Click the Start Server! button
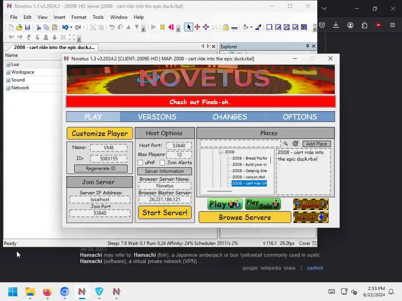This screenshot has height=301, width=402. [x=165, y=212]
